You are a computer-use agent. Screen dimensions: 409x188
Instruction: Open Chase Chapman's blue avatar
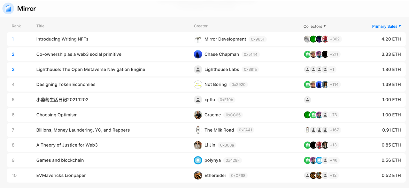point(198,54)
